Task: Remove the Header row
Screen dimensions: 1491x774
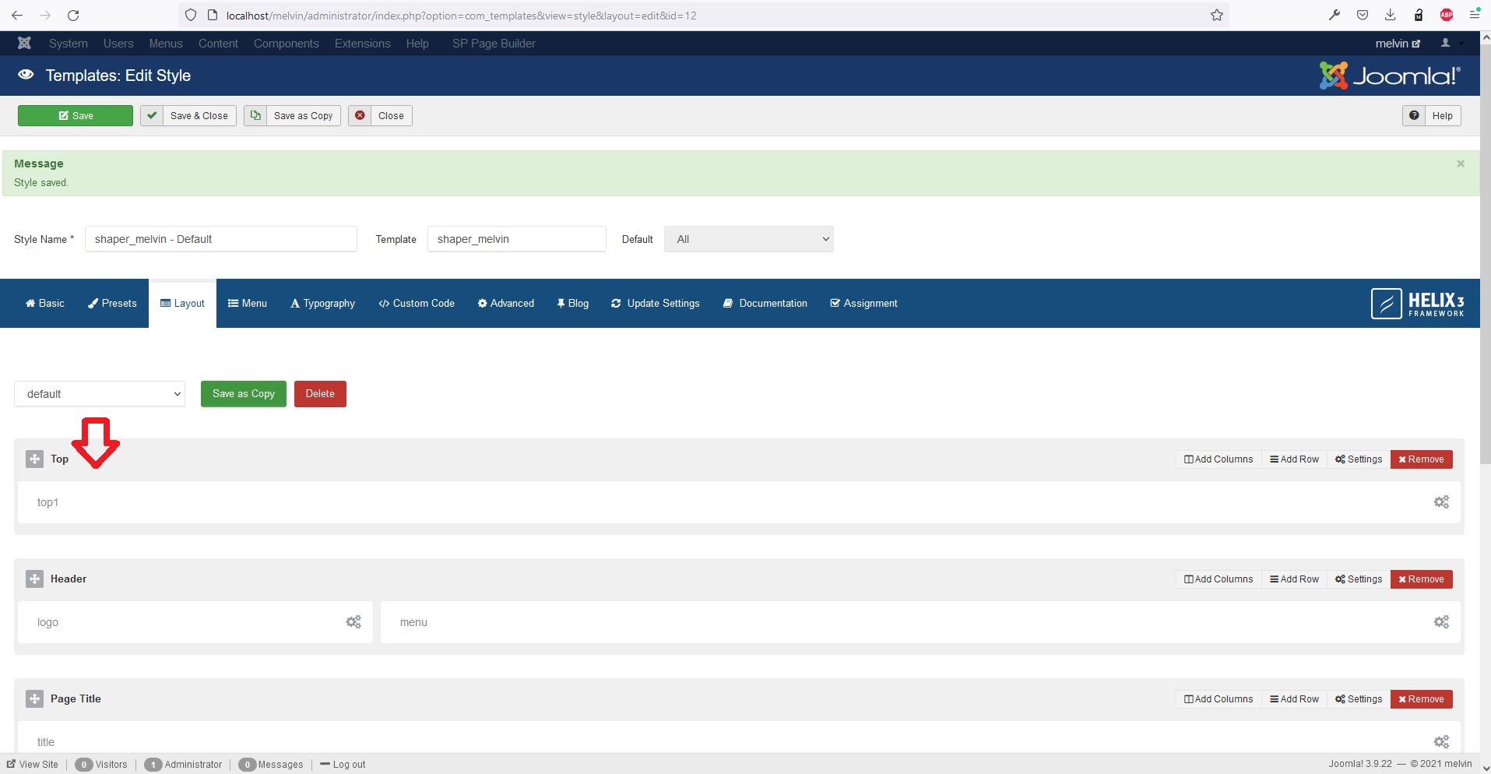Action: pyautogui.click(x=1421, y=579)
